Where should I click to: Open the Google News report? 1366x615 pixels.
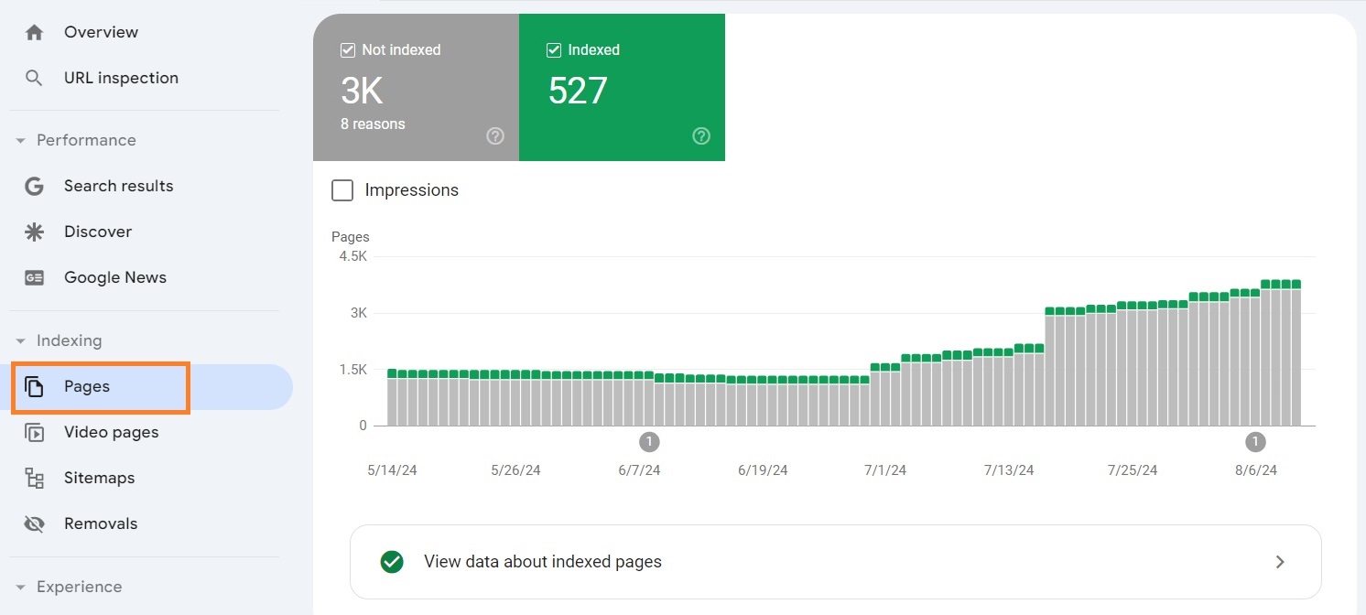(x=114, y=277)
